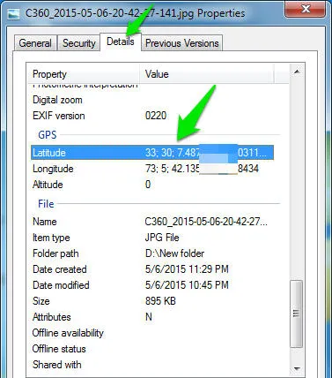
Task: Click the D:\New folder value
Action: [x=174, y=253]
